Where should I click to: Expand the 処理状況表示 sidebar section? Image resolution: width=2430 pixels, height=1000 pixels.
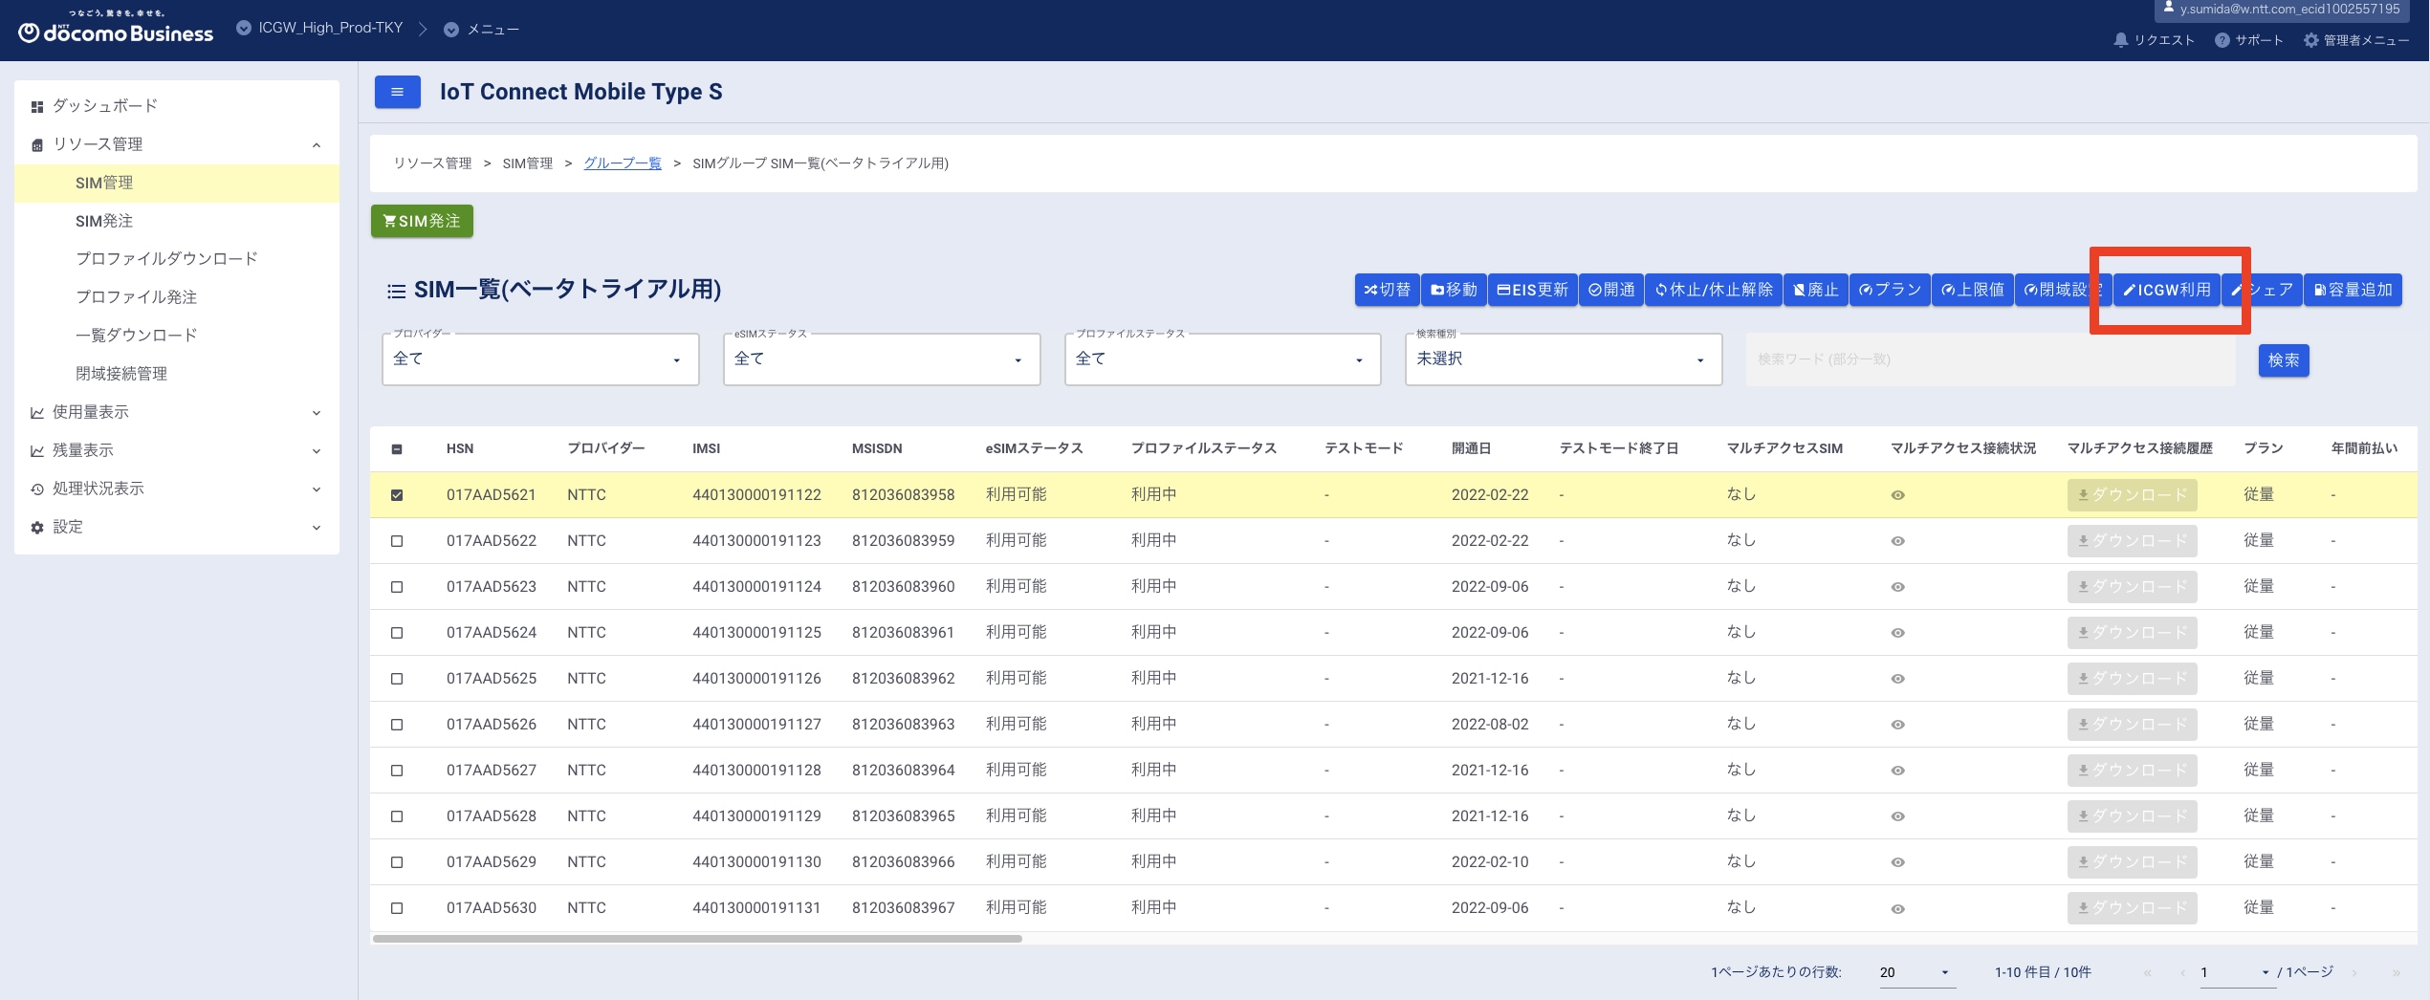(177, 489)
